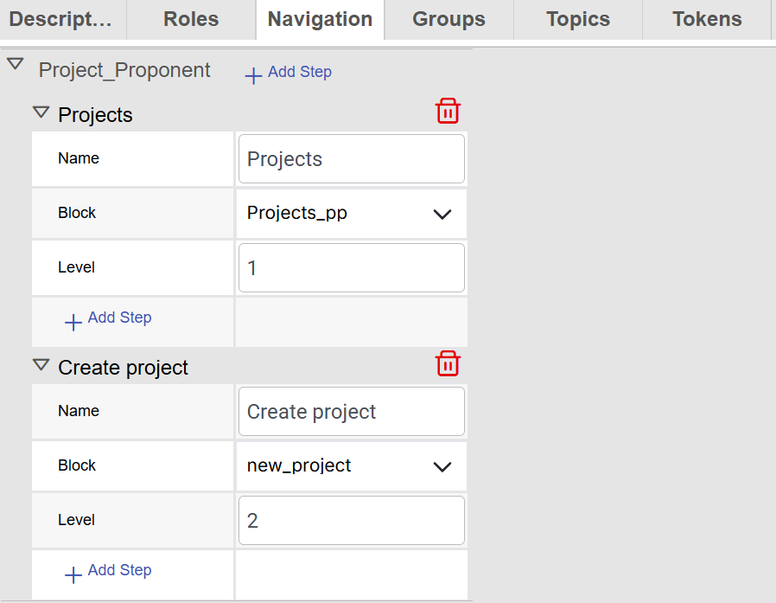
Task: Edit the Projects name field
Action: 352,159
